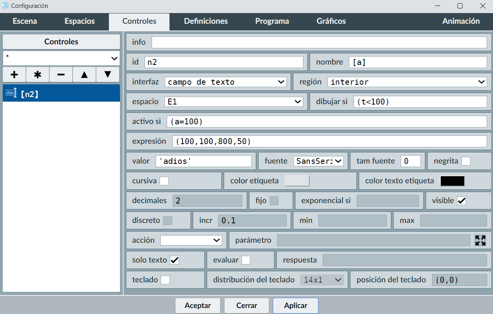Viewport: 493px width, 314px height.
Task: Open the color texto etiqueta black swatch
Action: pyautogui.click(x=452, y=181)
